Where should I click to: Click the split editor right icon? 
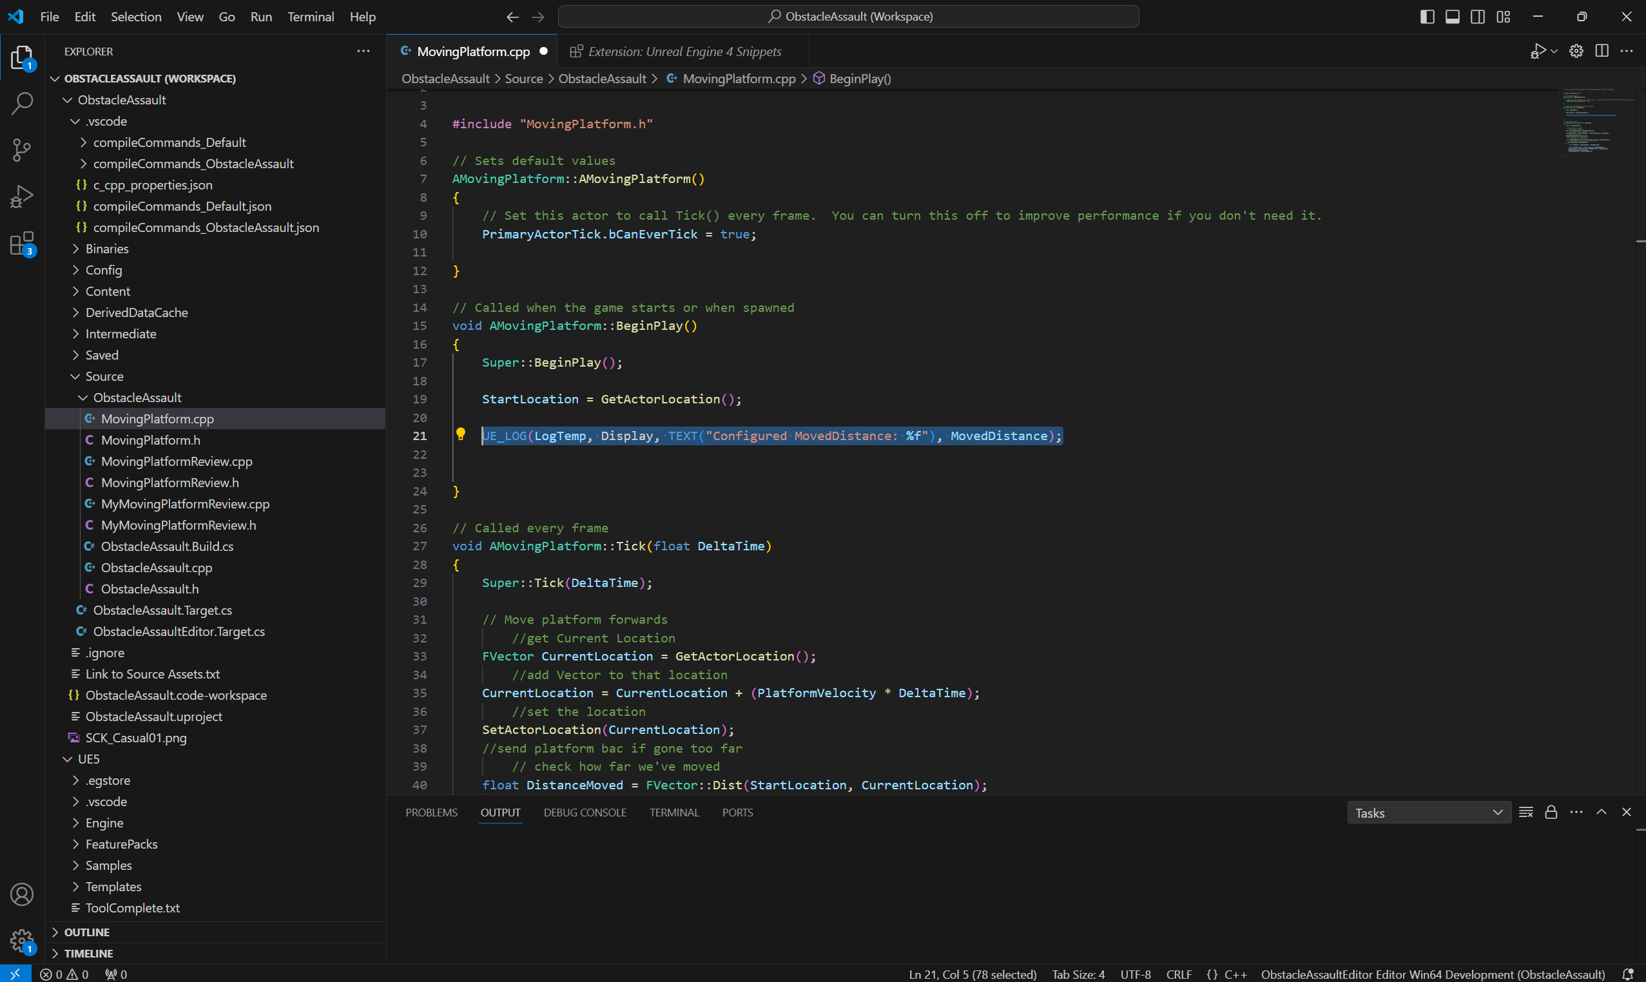1602,51
